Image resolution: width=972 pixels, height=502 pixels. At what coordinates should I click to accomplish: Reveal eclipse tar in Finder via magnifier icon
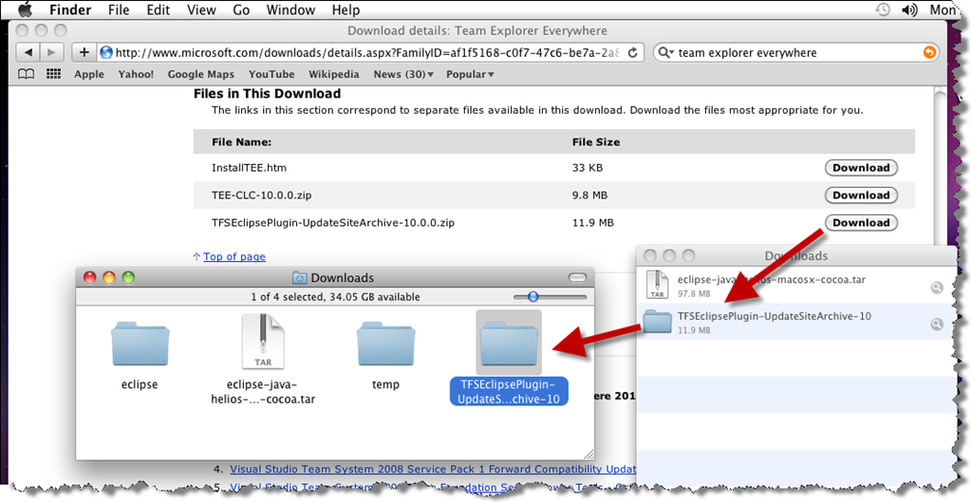click(x=937, y=287)
